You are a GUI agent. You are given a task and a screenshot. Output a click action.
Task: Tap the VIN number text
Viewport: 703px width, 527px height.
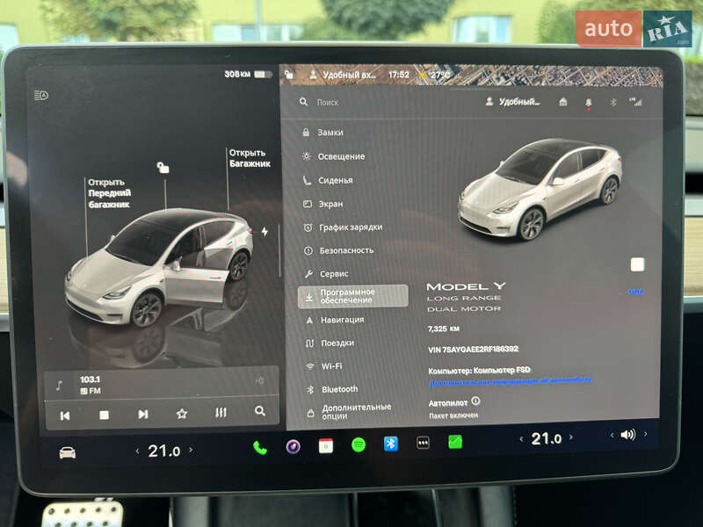(474, 349)
